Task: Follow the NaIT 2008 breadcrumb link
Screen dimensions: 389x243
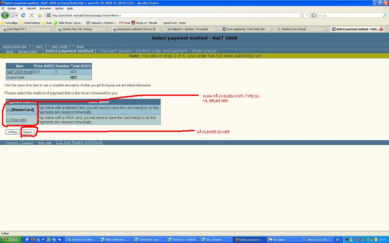Action: pos(59,46)
